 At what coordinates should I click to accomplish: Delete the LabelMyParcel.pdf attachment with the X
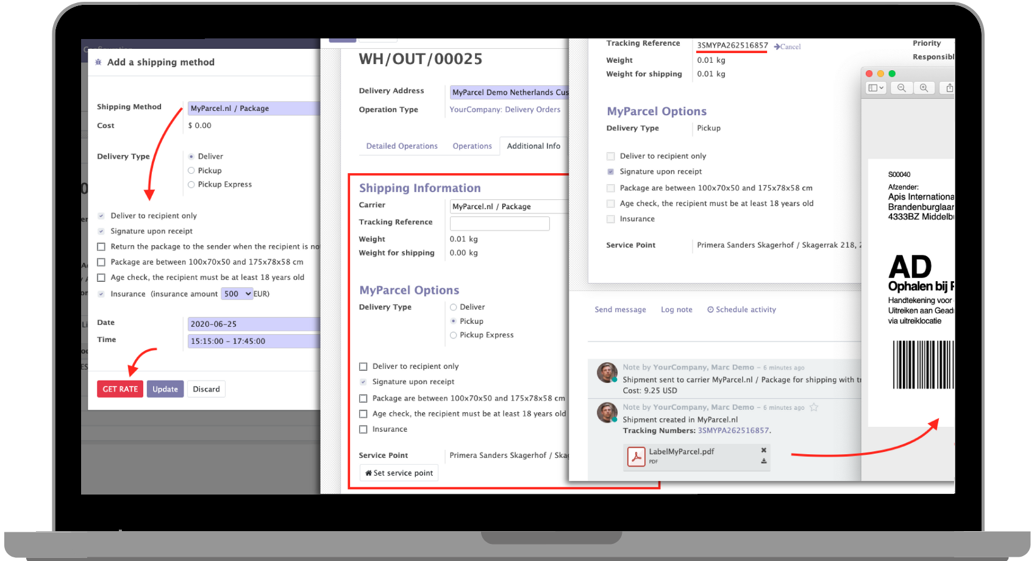[763, 450]
